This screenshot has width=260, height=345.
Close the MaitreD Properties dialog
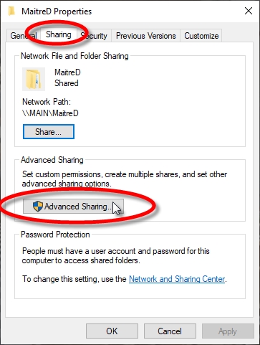249,11
